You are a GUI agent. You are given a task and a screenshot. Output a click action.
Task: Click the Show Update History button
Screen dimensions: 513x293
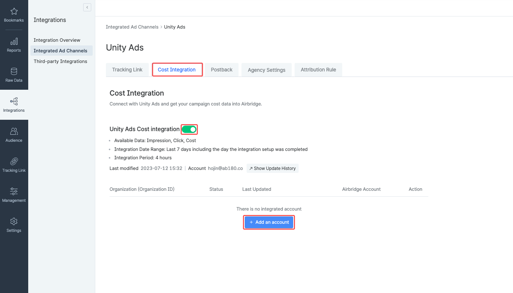[x=272, y=168]
